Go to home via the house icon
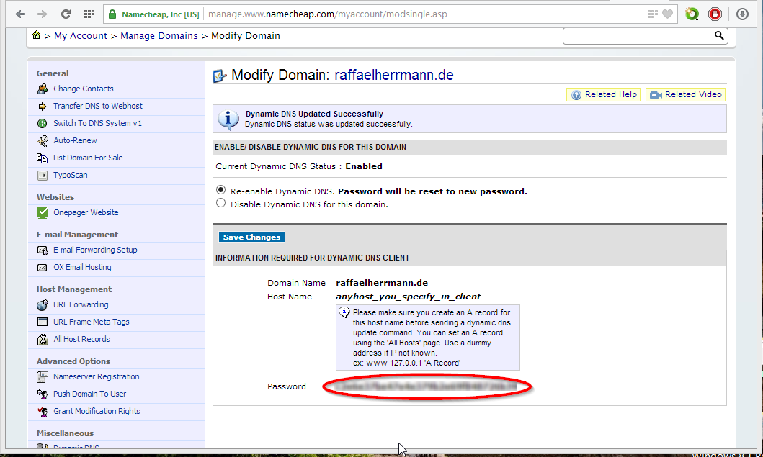The height and width of the screenshot is (457, 763). (x=37, y=35)
